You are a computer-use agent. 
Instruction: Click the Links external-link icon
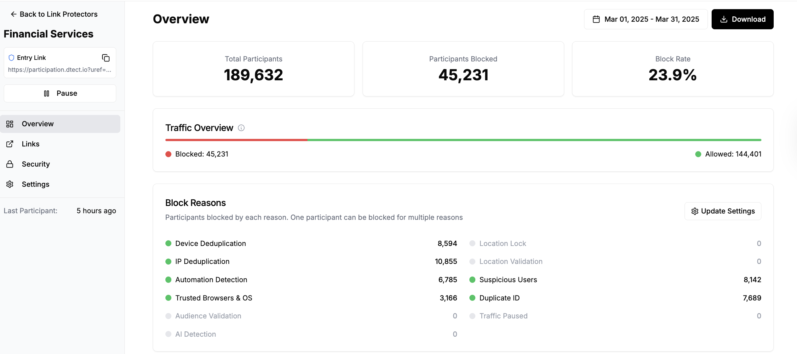point(10,144)
